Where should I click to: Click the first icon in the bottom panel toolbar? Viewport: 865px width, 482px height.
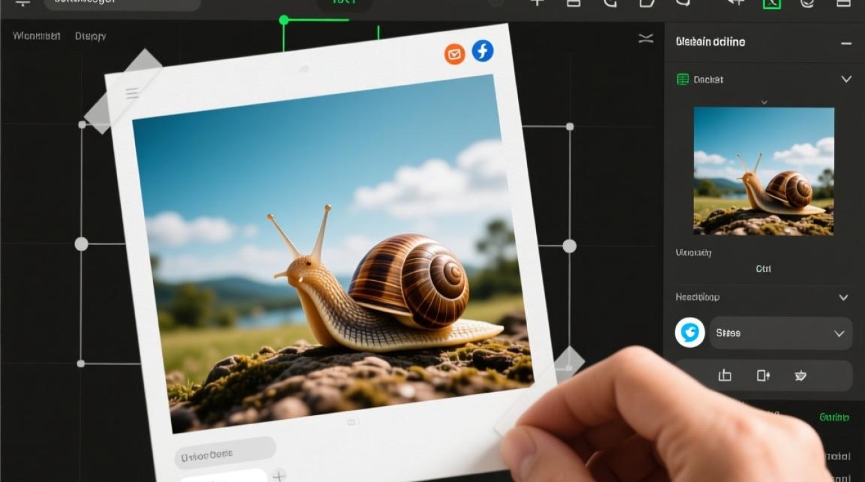point(725,376)
